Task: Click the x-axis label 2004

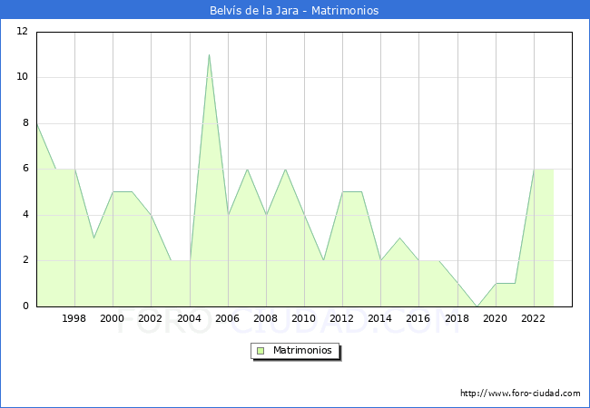Action: click(x=190, y=318)
